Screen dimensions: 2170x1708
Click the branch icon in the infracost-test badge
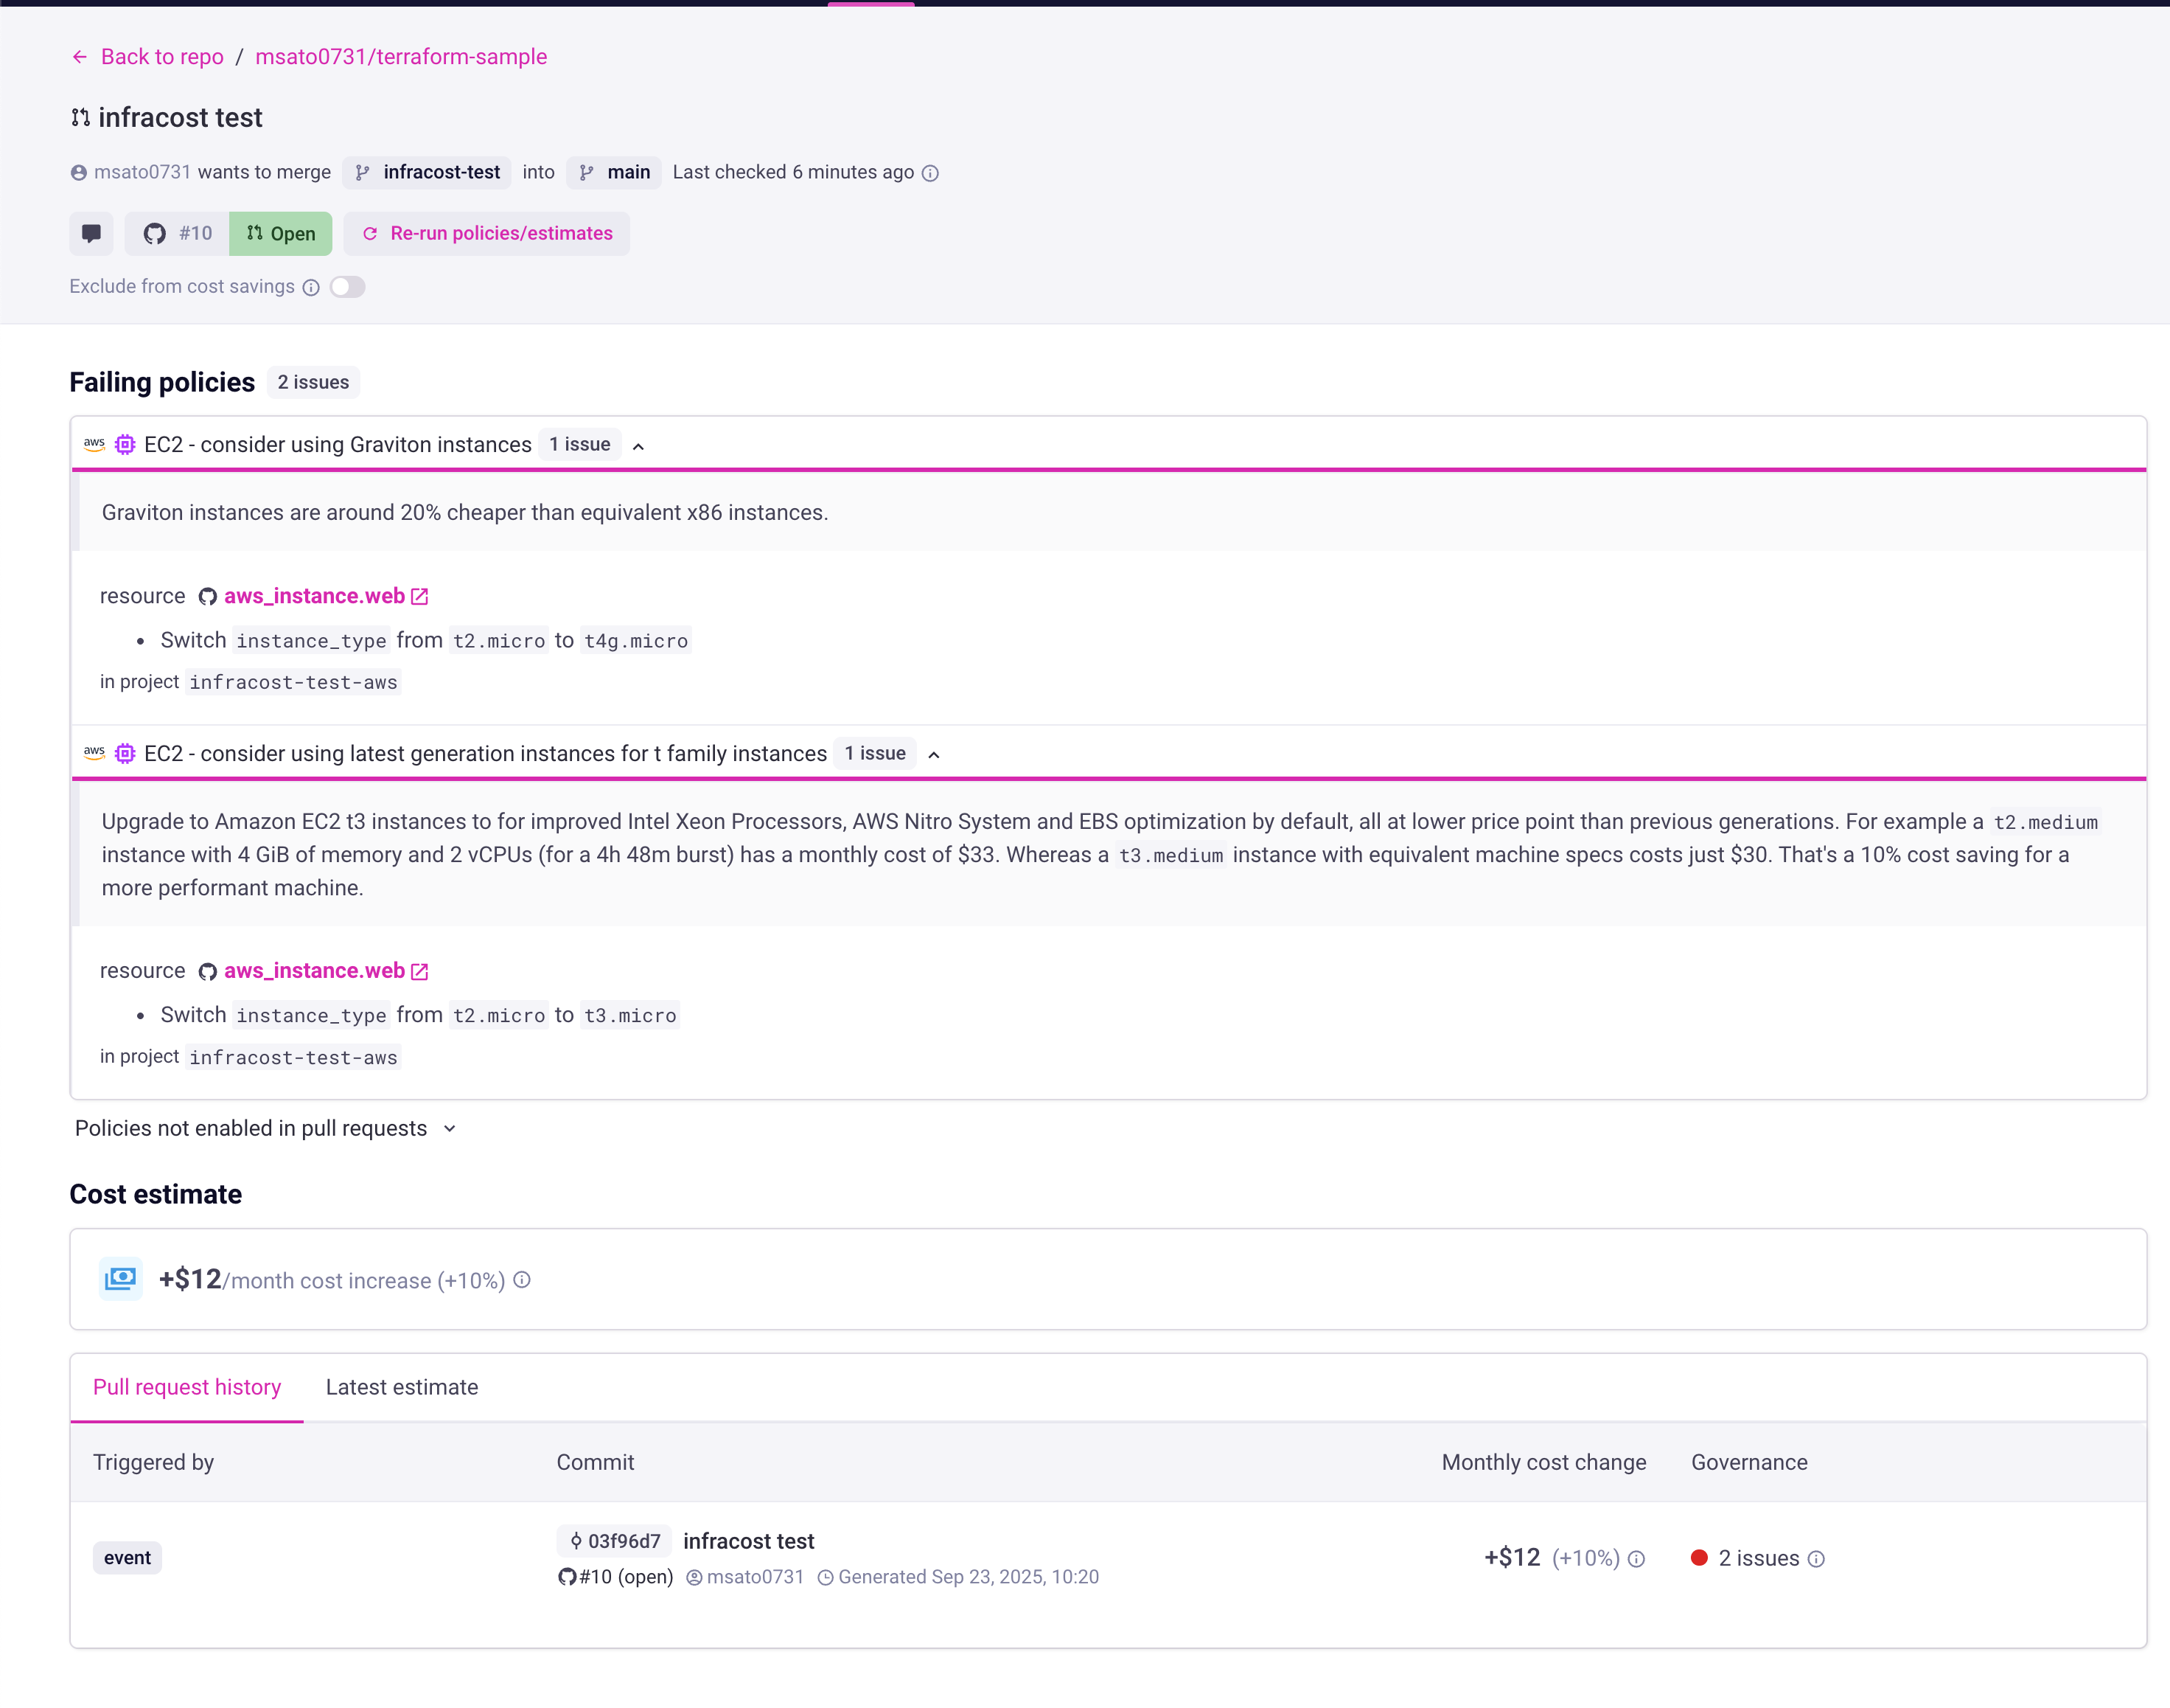pos(363,173)
